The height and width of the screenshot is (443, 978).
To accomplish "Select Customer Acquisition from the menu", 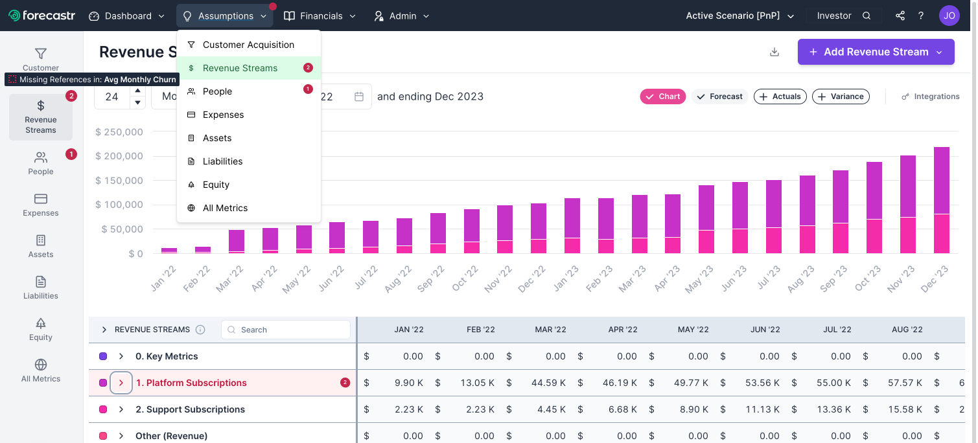I will [249, 45].
